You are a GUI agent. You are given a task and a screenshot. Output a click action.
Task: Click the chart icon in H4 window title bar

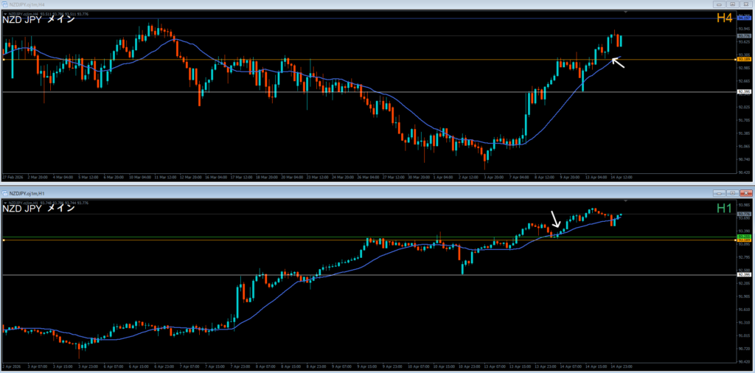(x=5, y=4)
